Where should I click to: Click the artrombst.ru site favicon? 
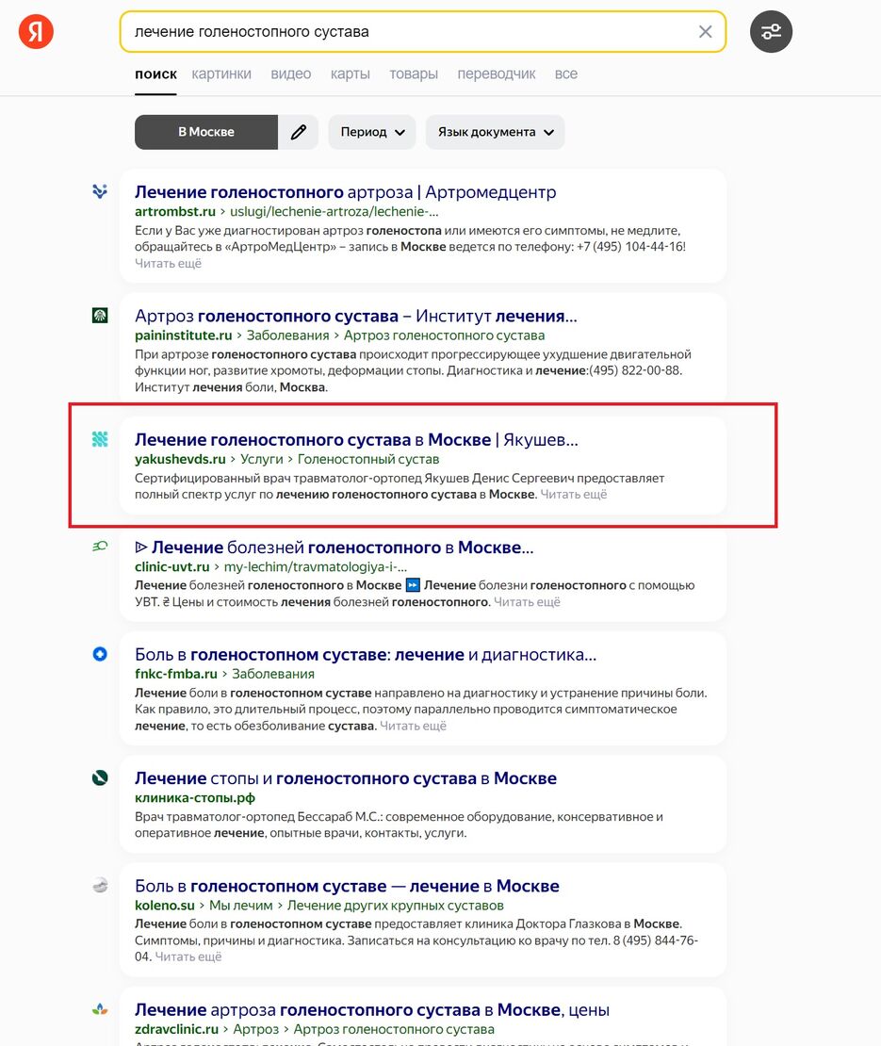click(x=100, y=192)
